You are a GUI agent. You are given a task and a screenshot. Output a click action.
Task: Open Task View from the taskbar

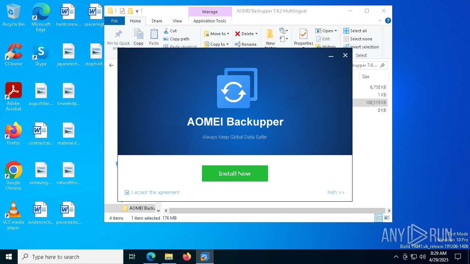(x=132, y=257)
